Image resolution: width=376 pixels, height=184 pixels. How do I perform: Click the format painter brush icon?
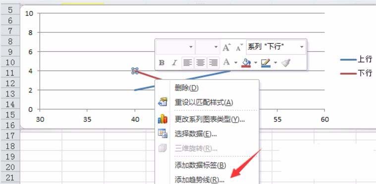click(286, 63)
